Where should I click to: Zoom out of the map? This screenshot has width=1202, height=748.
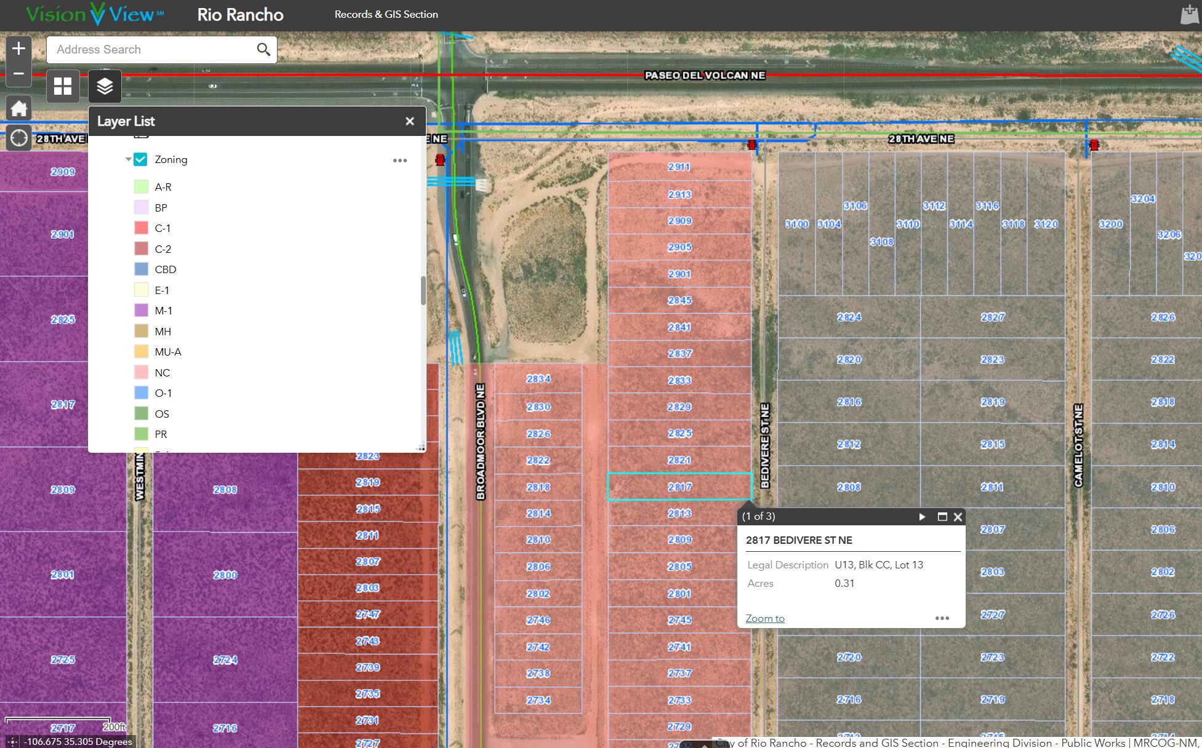coord(18,74)
